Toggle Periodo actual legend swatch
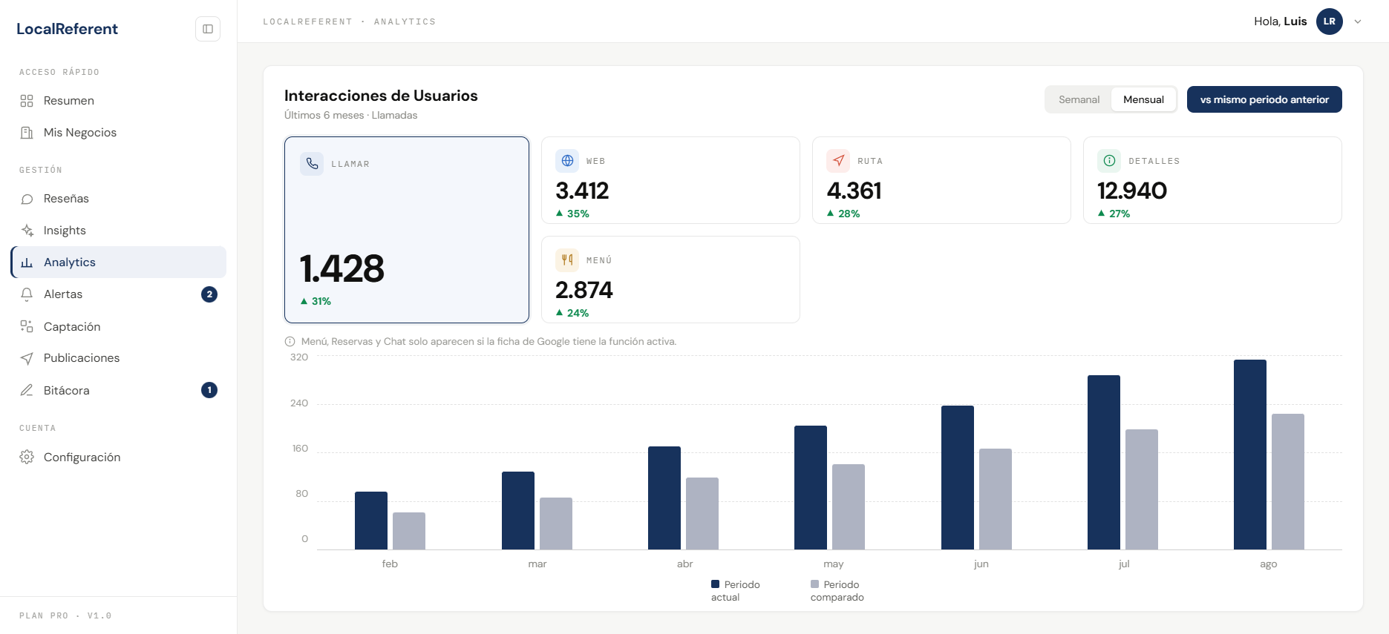The width and height of the screenshot is (1389, 634). (716, 584)
